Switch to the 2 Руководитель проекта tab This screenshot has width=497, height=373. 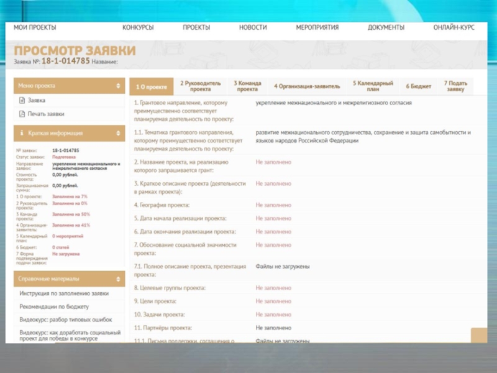point(200,86)
